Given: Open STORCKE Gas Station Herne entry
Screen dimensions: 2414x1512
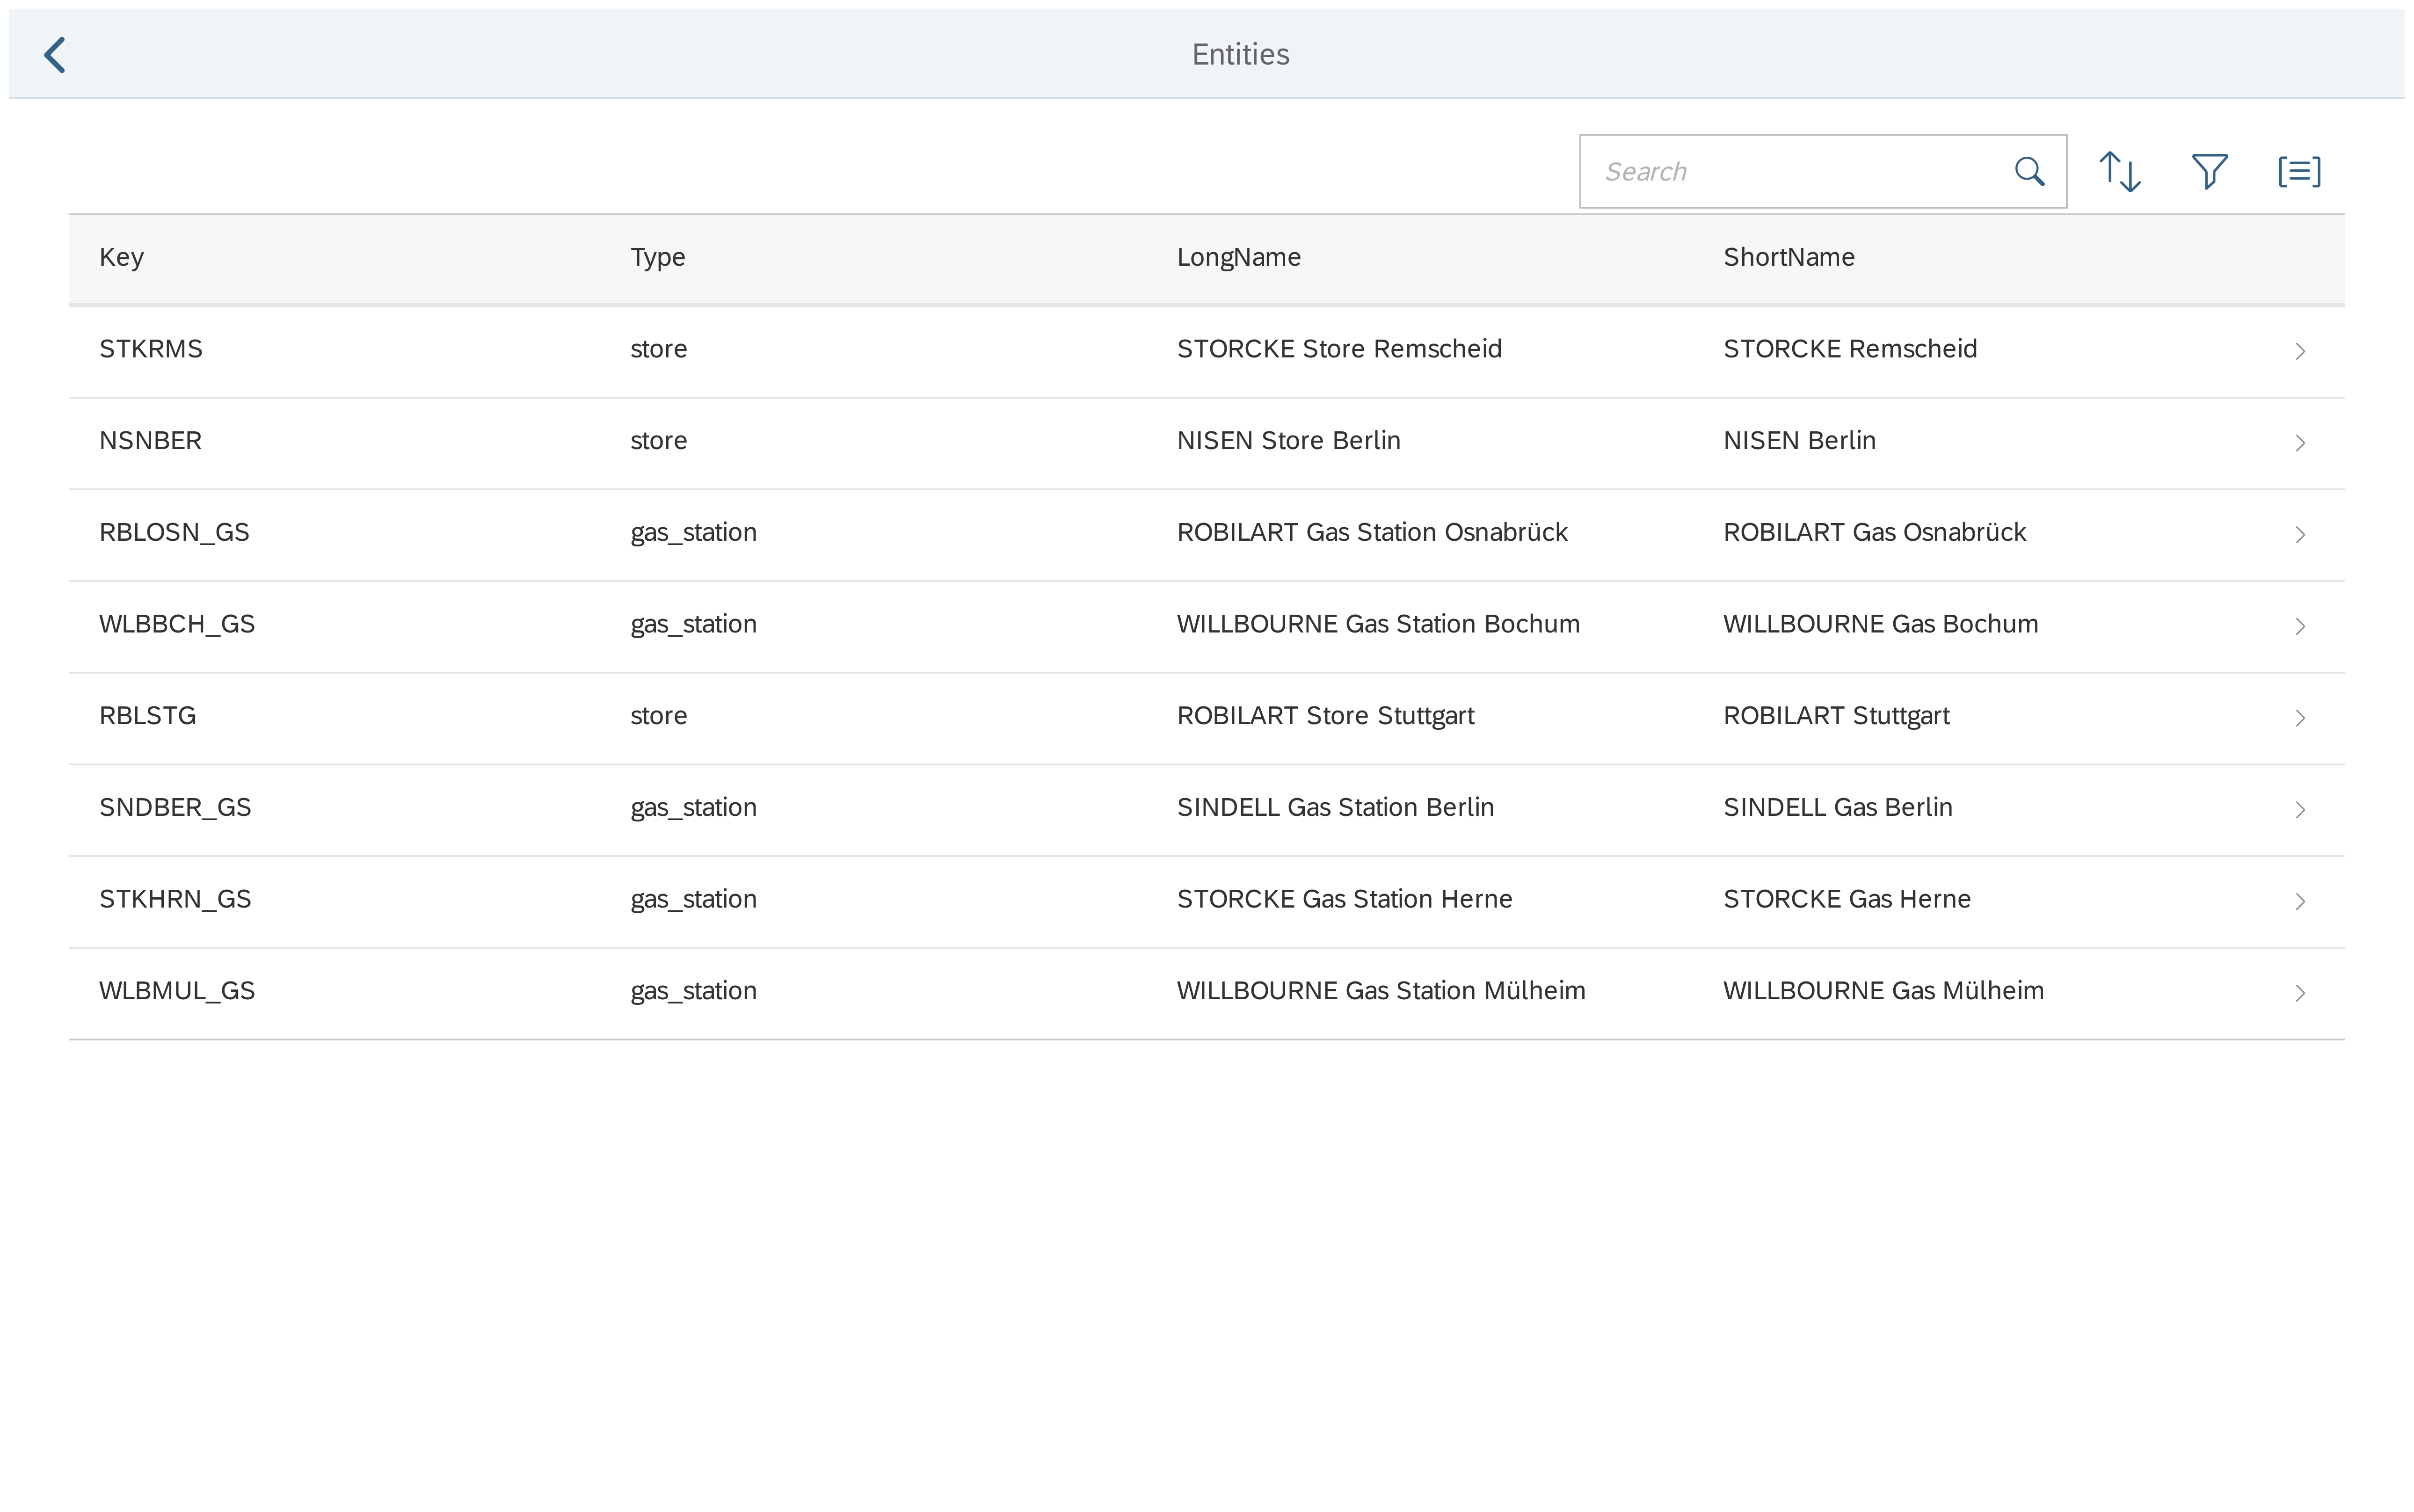Looking at the screenshot, I should (x=1343, y=900).
